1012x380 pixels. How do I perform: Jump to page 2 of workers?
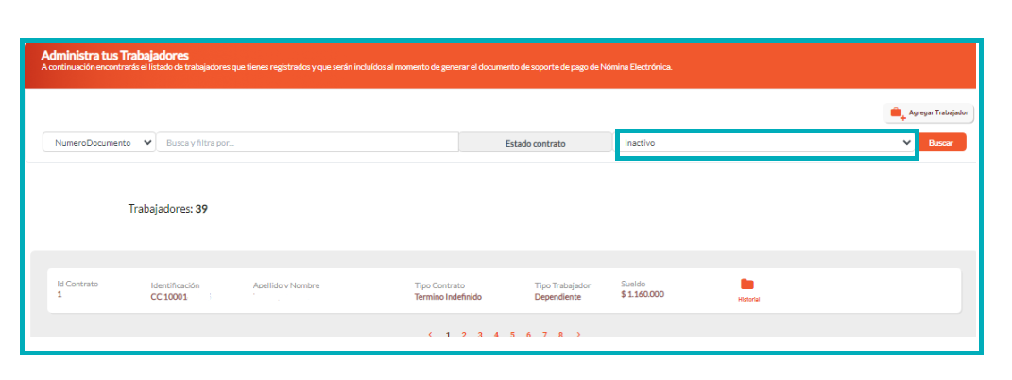[464, 335]
